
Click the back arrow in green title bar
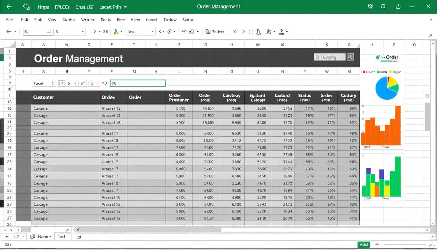(8, 7)
